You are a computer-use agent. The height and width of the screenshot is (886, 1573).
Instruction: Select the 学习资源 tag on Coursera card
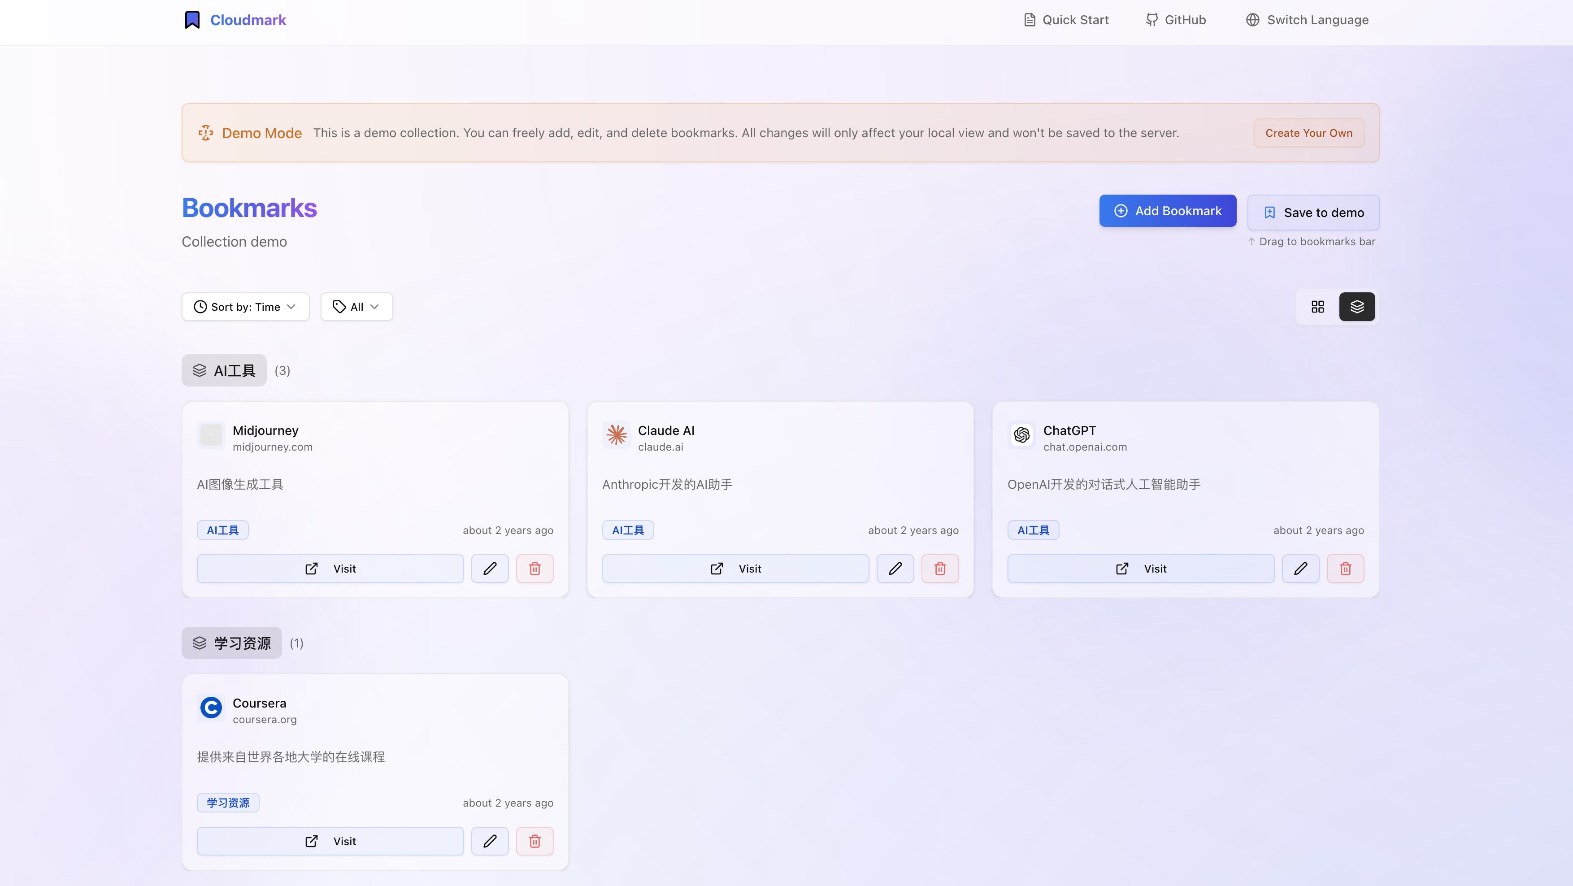(x=228, y=803)
